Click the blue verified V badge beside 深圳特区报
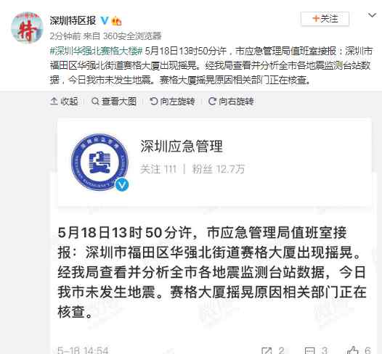 coord(105,20)
